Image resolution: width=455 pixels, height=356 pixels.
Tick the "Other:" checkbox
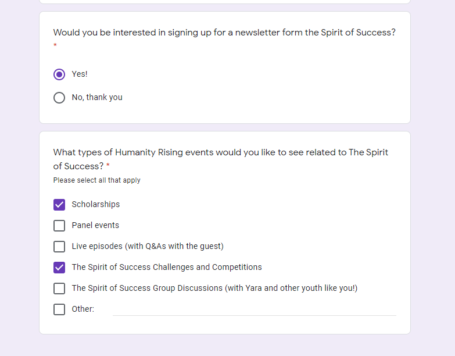[x=59, y=309]
